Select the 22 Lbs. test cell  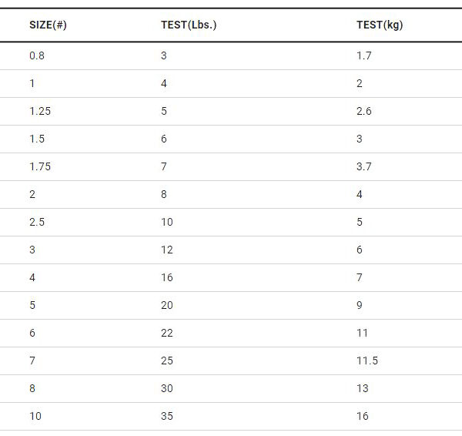click(x=167, y=333)
